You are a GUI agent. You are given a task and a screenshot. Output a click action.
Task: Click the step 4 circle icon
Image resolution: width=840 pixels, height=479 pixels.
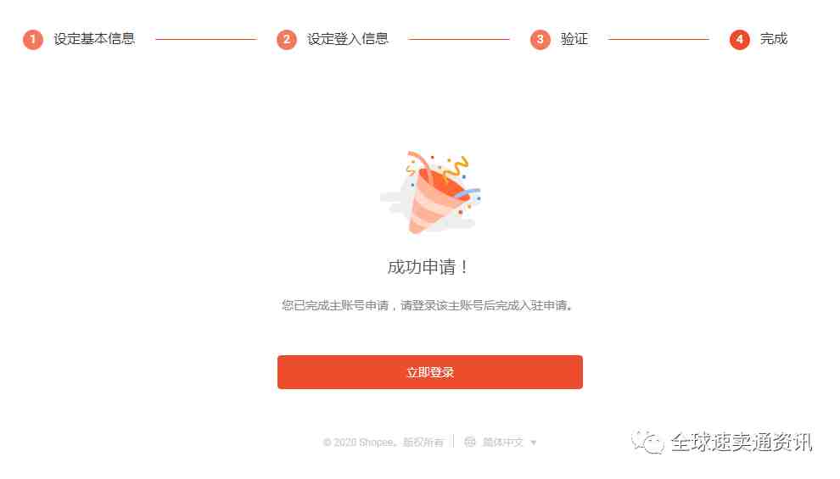[739, 39]
